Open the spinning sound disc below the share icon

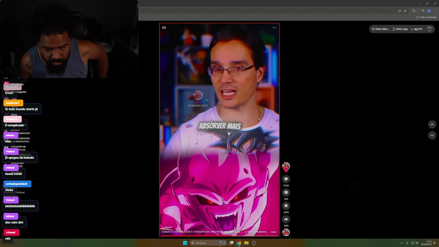[x=286, y=232]
